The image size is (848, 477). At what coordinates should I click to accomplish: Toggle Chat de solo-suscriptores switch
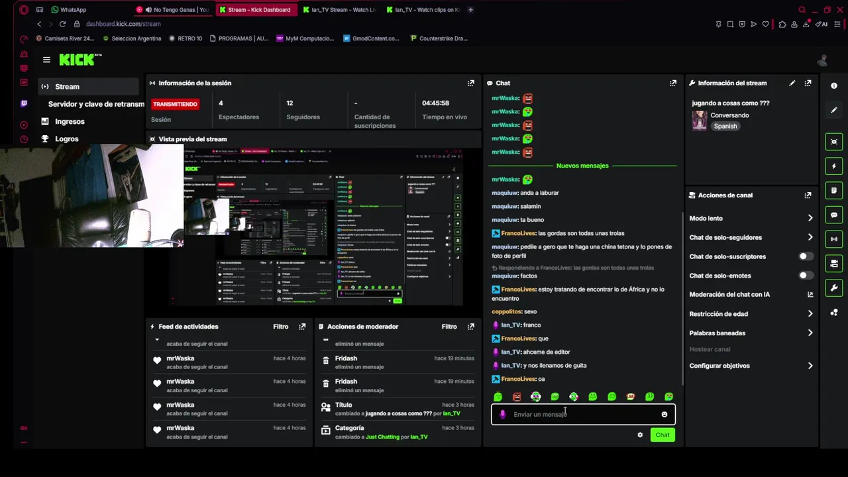(806, 256)
